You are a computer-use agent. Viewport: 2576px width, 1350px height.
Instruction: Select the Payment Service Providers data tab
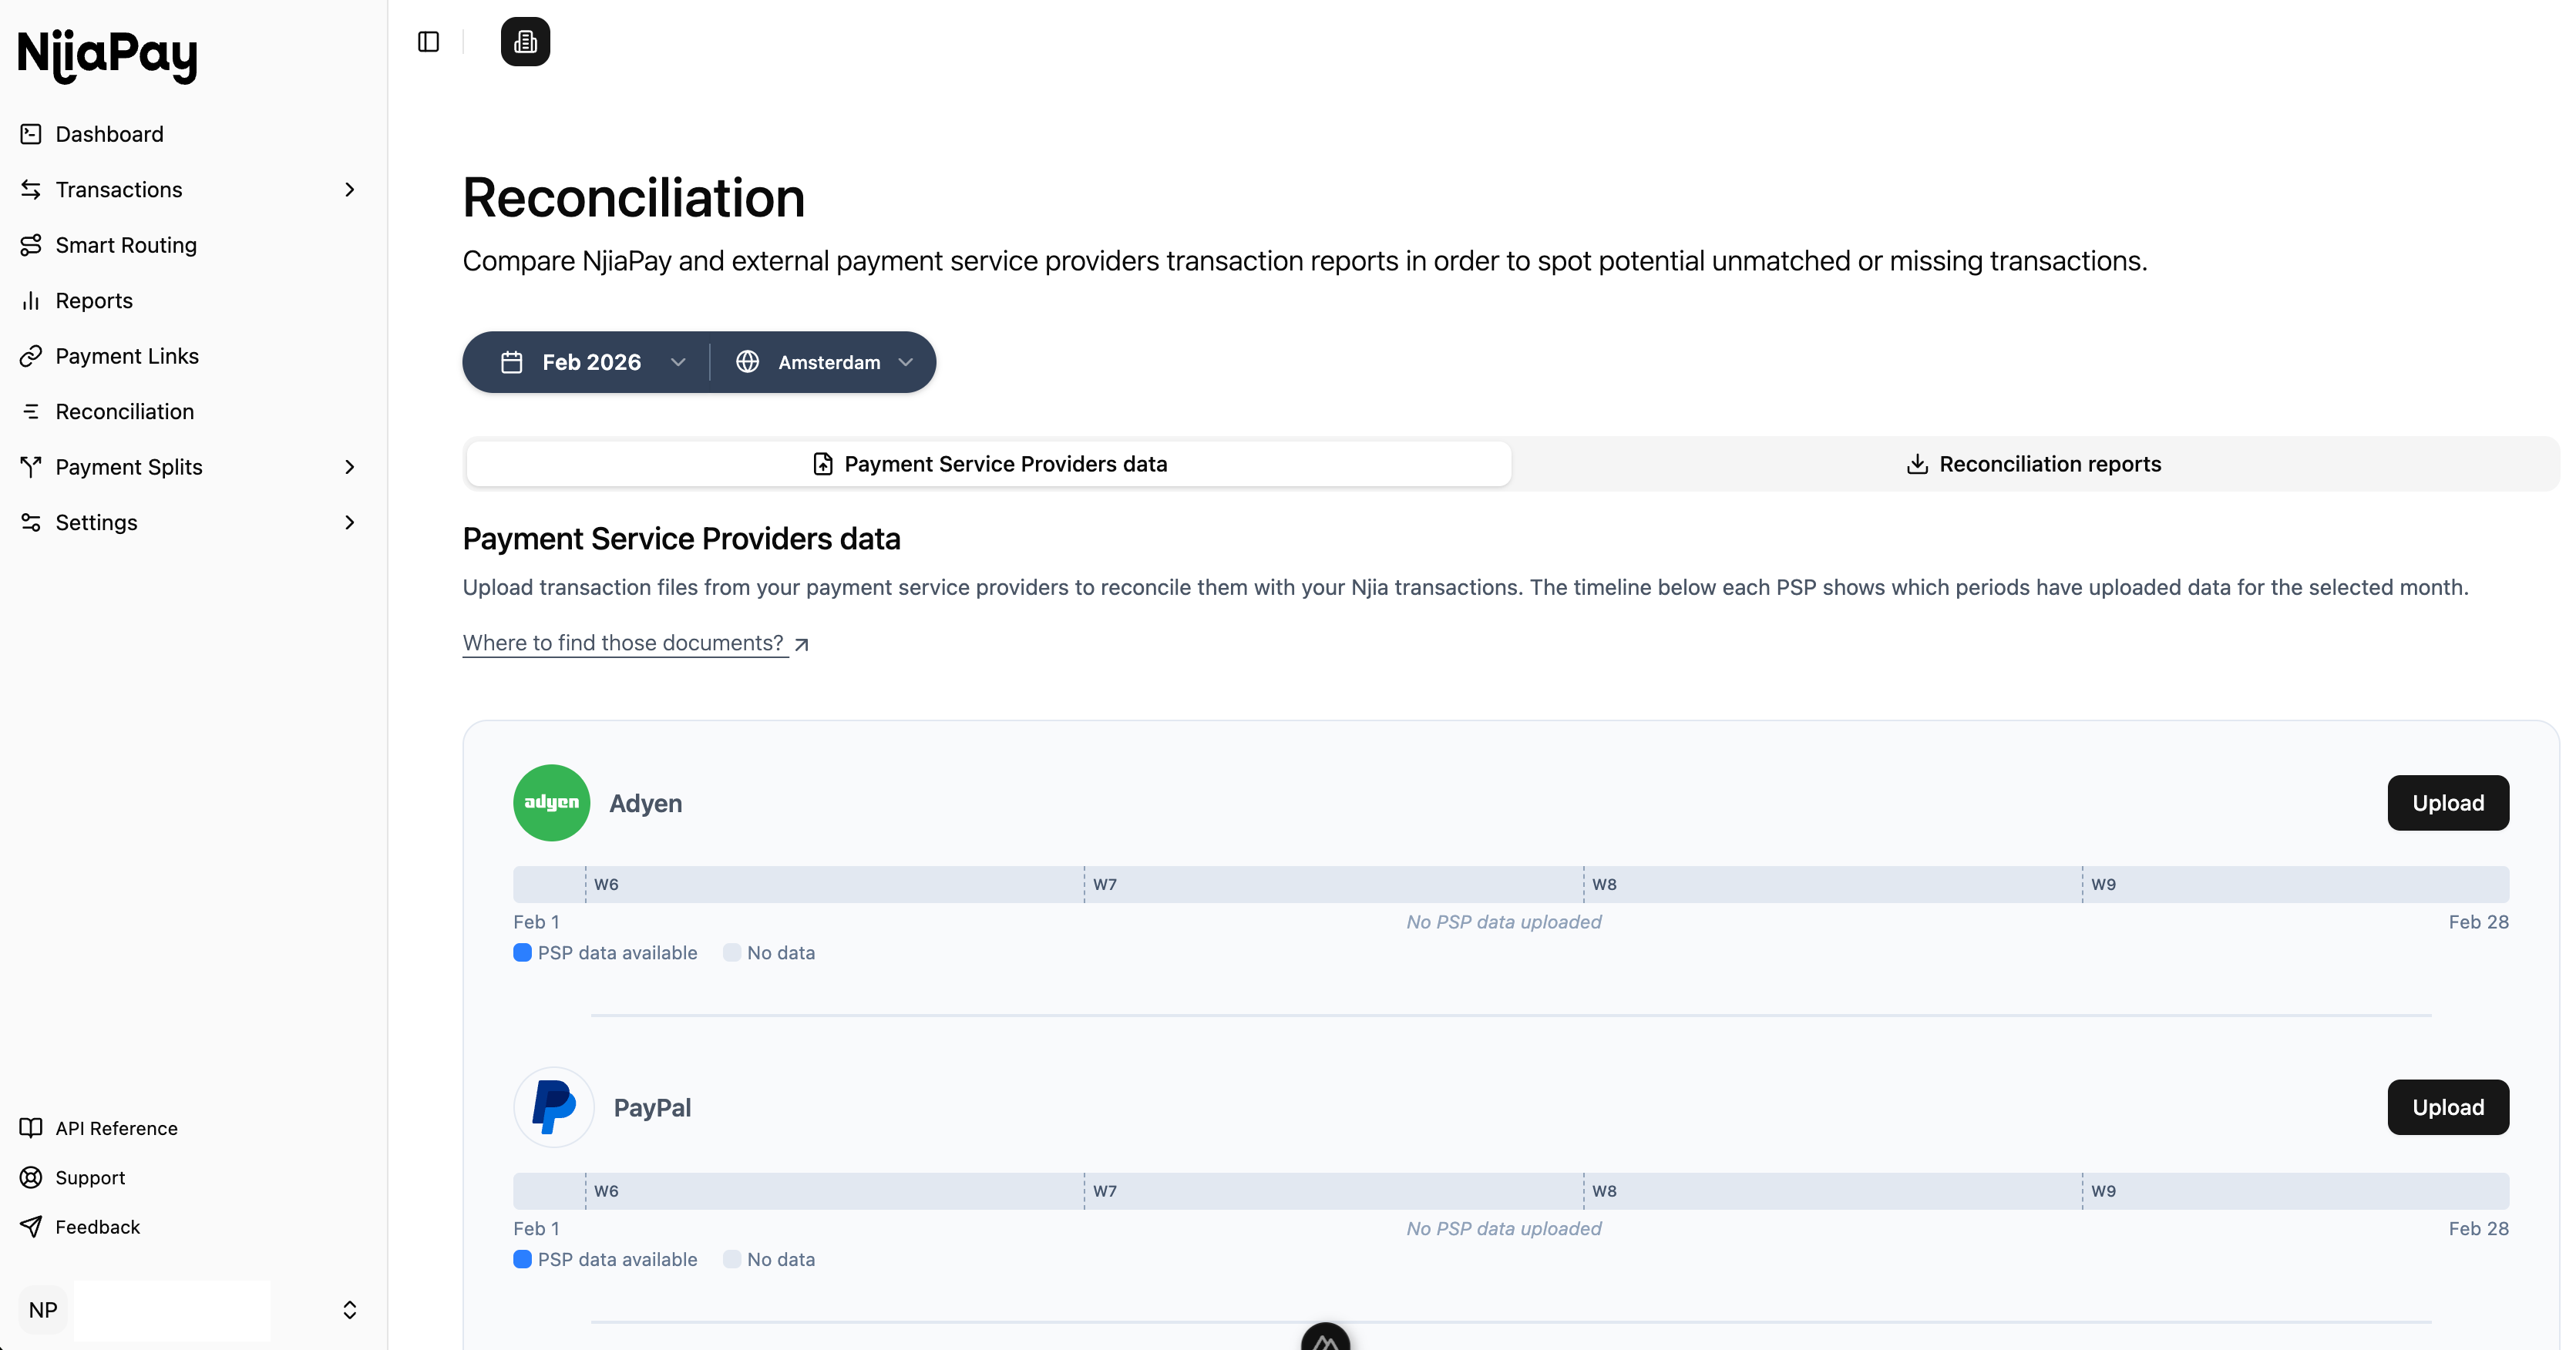(x=988, y=463)
